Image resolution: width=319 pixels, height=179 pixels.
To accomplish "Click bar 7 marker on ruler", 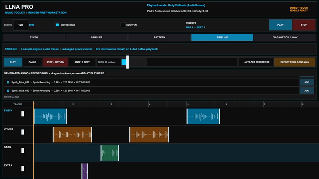I will coord(264,104).
